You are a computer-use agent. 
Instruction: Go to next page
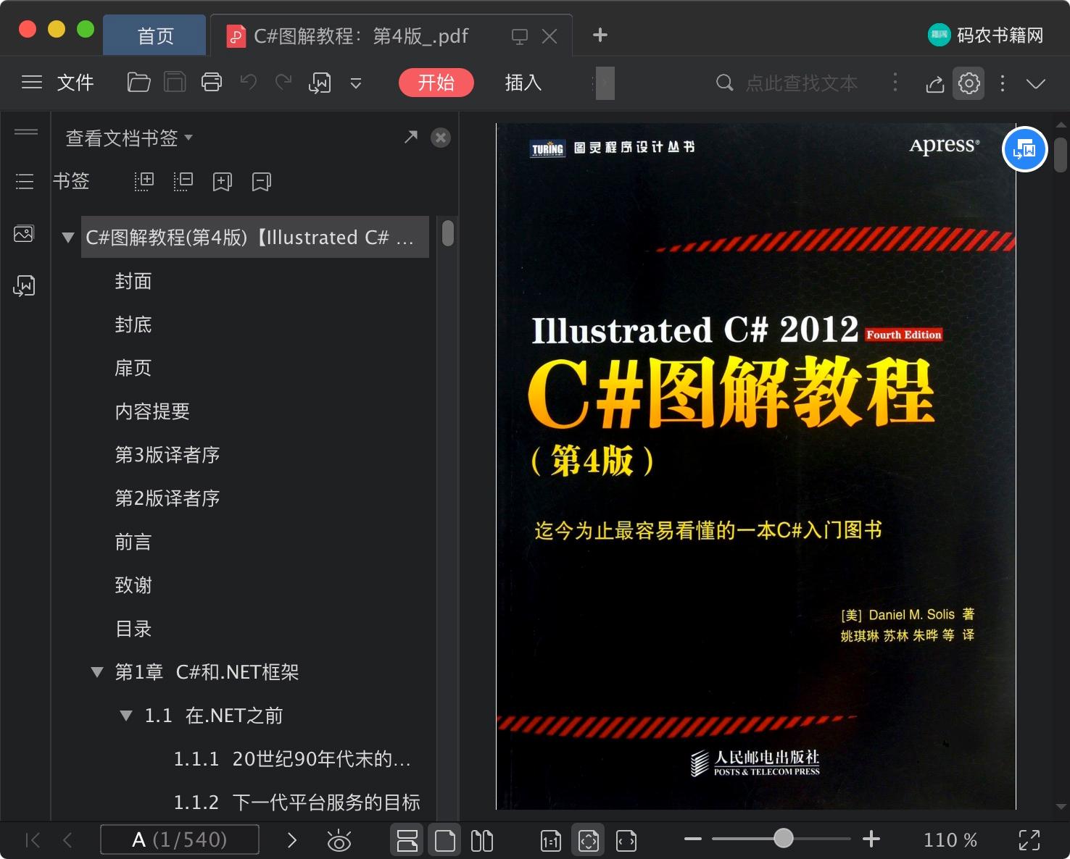pos(292,840)
